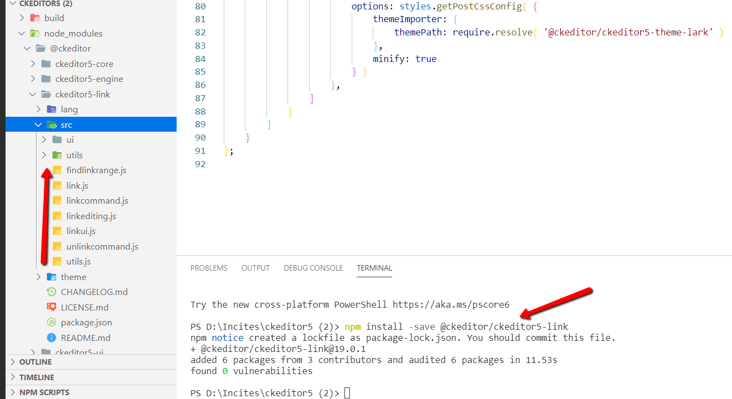
Task: Switch to the OUTPUT panel
Action: pyautogui.click(x=255, y=268)
